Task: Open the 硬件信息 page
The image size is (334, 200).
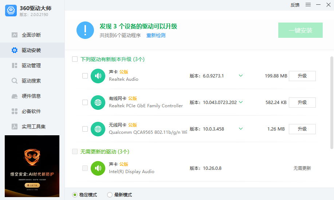Action: tap(32, 96)
